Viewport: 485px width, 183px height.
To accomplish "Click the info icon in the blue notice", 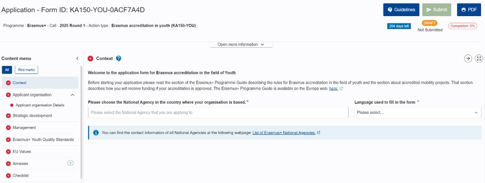I will pyautogui.click(x=96, y=133).
